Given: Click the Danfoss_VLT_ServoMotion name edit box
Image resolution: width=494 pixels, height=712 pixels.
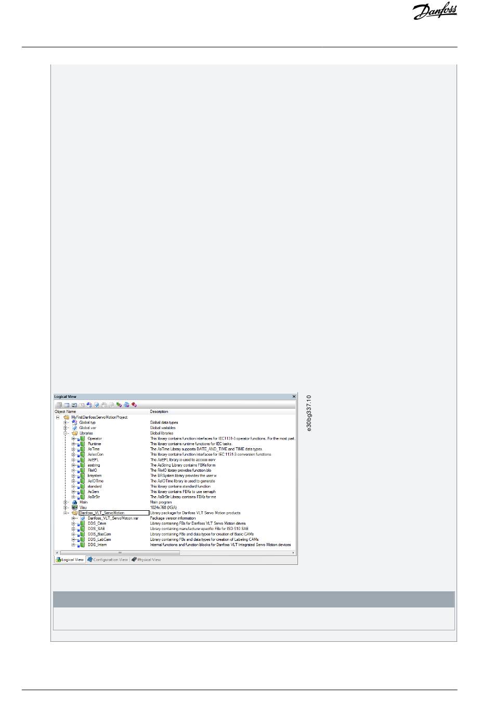Looking at the screenshot, I should (113, 513).
